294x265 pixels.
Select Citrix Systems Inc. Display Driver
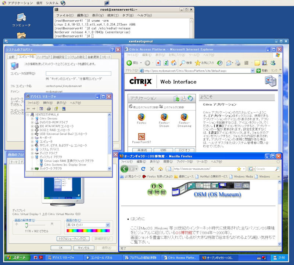click(x=65, y=165)
